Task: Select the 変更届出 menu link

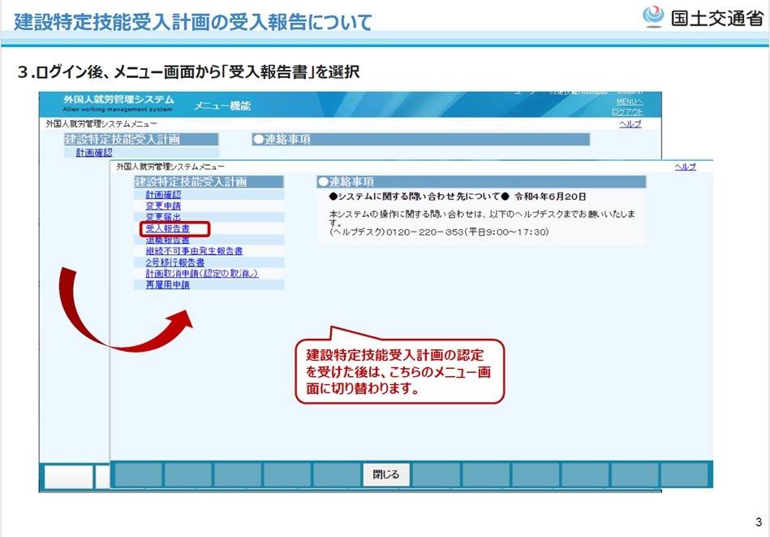Action: pos(163,218)
